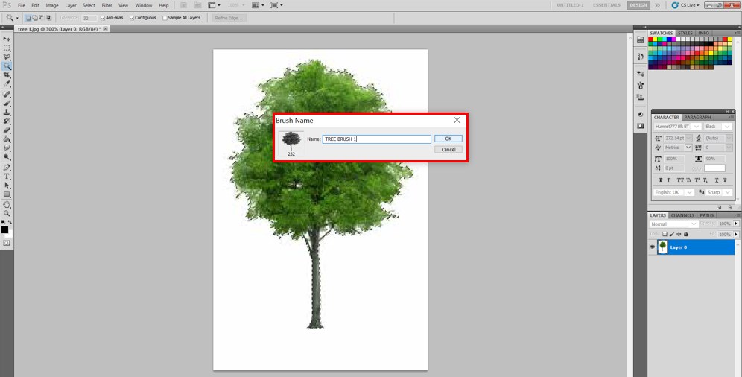This screenshot has width=742, height=377.
Task: Select the Zoom tool
Action: 7,214
